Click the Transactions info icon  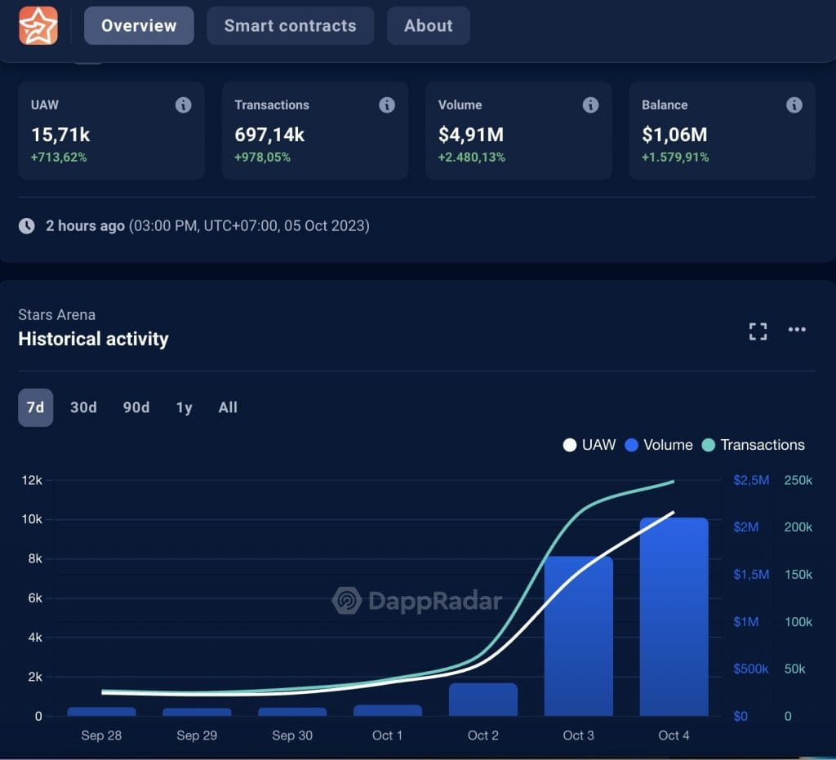(386, 104)
